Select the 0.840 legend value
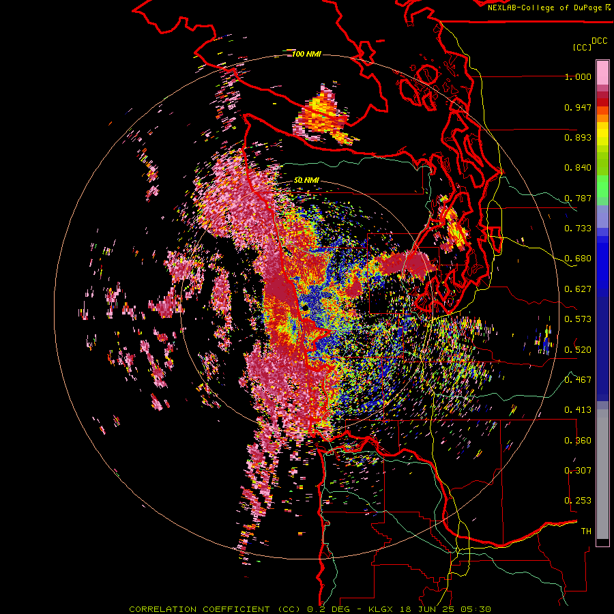This screenshot has width=614, height=614. point(578,168)
